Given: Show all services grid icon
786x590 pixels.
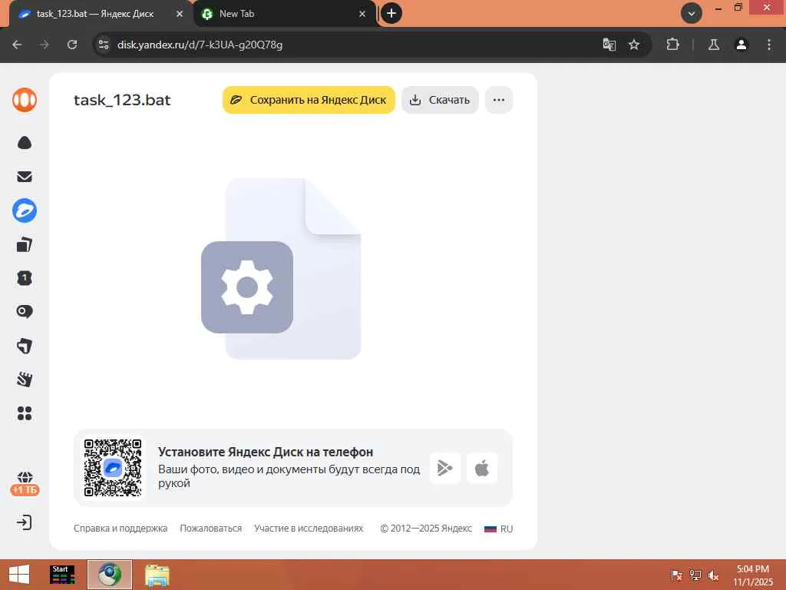Looking at the screenshot, I should [x=25, y=413].
